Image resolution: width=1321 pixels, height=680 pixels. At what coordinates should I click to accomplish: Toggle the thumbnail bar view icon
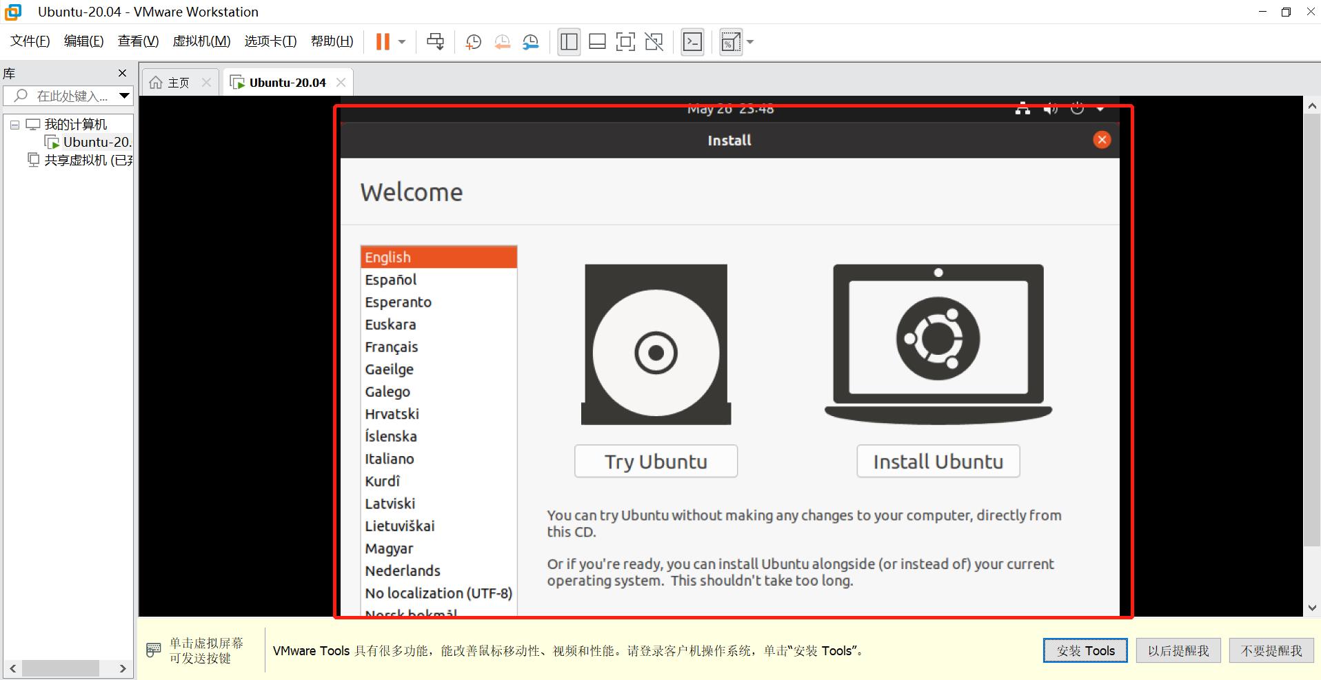(x=597, y=42)
